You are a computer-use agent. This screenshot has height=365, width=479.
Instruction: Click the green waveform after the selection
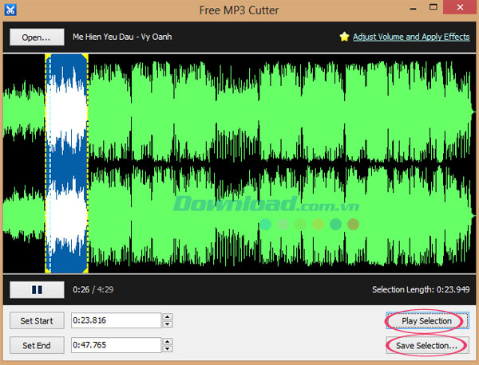281,163
